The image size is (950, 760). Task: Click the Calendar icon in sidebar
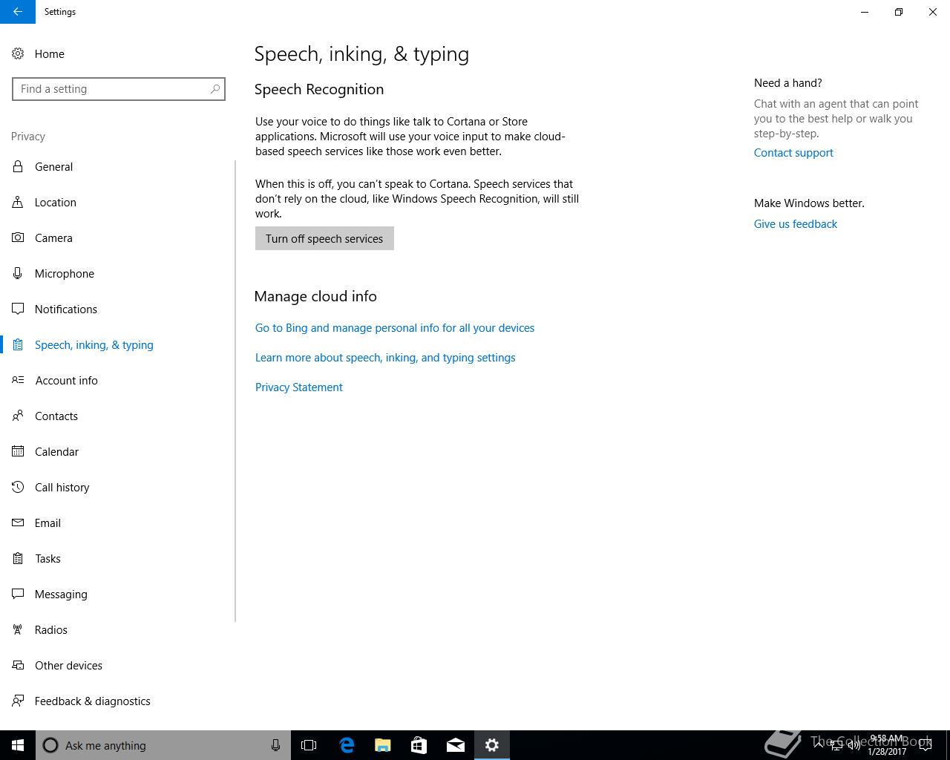[18, 451]
